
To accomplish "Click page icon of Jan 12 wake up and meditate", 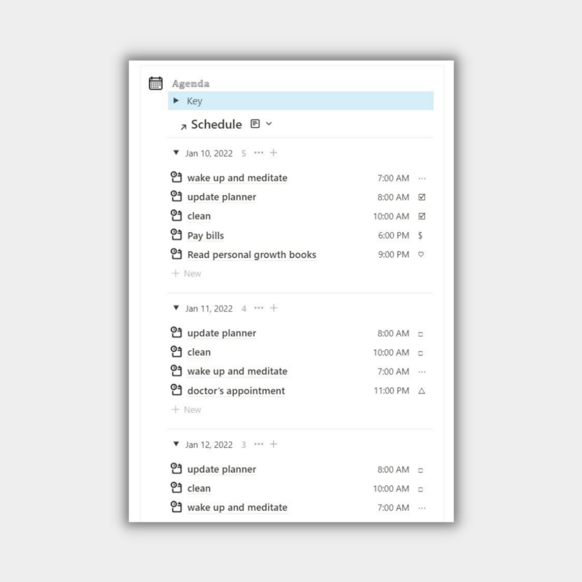I will [x=176, y=507].
